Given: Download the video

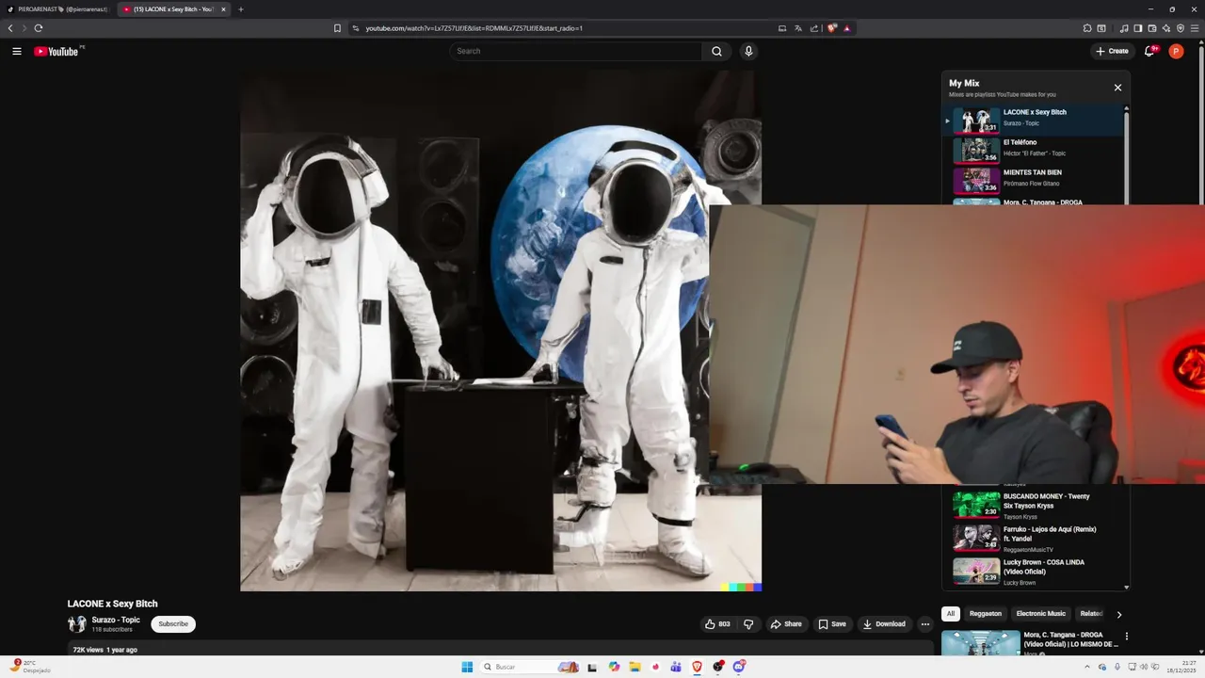Looking at the screenshot, I should [884, 623].
